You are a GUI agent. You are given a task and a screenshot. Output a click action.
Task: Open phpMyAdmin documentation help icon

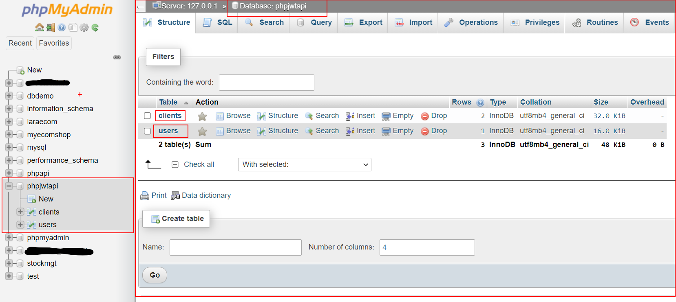pos(62,27)
